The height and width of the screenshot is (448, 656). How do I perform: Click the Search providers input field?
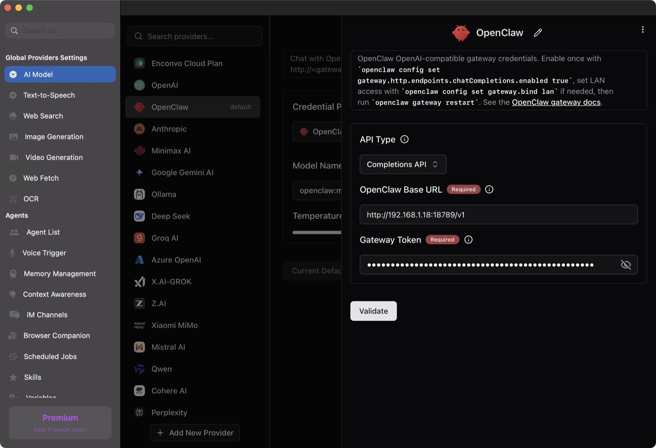[195, 36]
